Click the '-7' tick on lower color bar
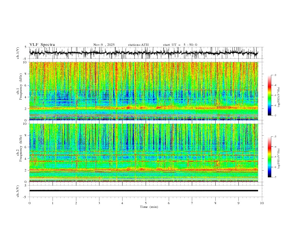Viewport: 295px width, 228px height. point(275,177)
